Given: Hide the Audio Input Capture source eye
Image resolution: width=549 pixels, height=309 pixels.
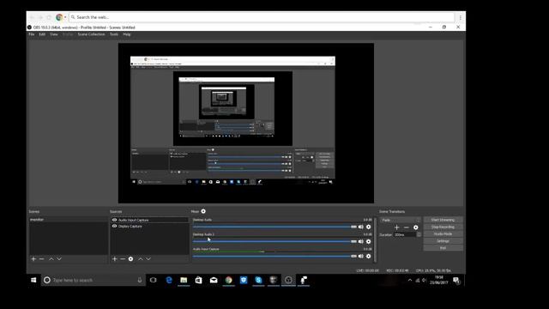Looking at the screenshot, I should [x=114, y=220].
